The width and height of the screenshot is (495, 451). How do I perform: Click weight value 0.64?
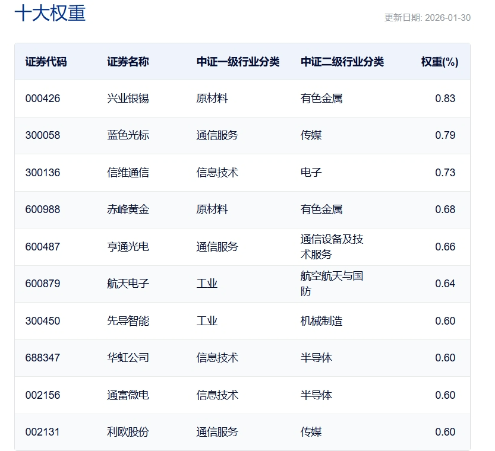pos(445,283)
